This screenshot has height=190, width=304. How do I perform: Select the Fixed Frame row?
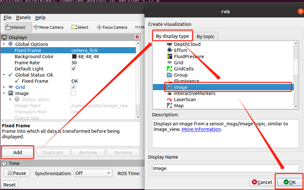[68, 50]
